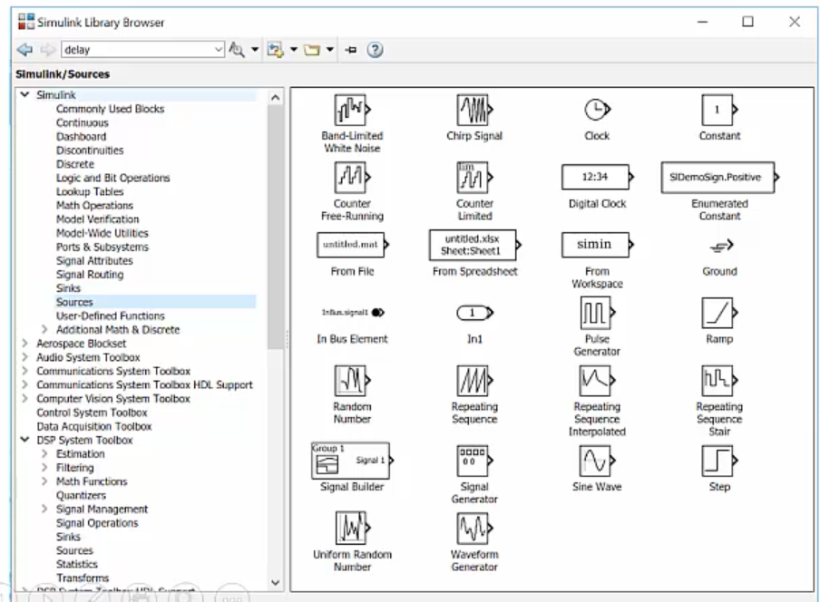Screen dimensions: 820x602
Task: Select the Random Number block
Action: click(x=353, y=381)
